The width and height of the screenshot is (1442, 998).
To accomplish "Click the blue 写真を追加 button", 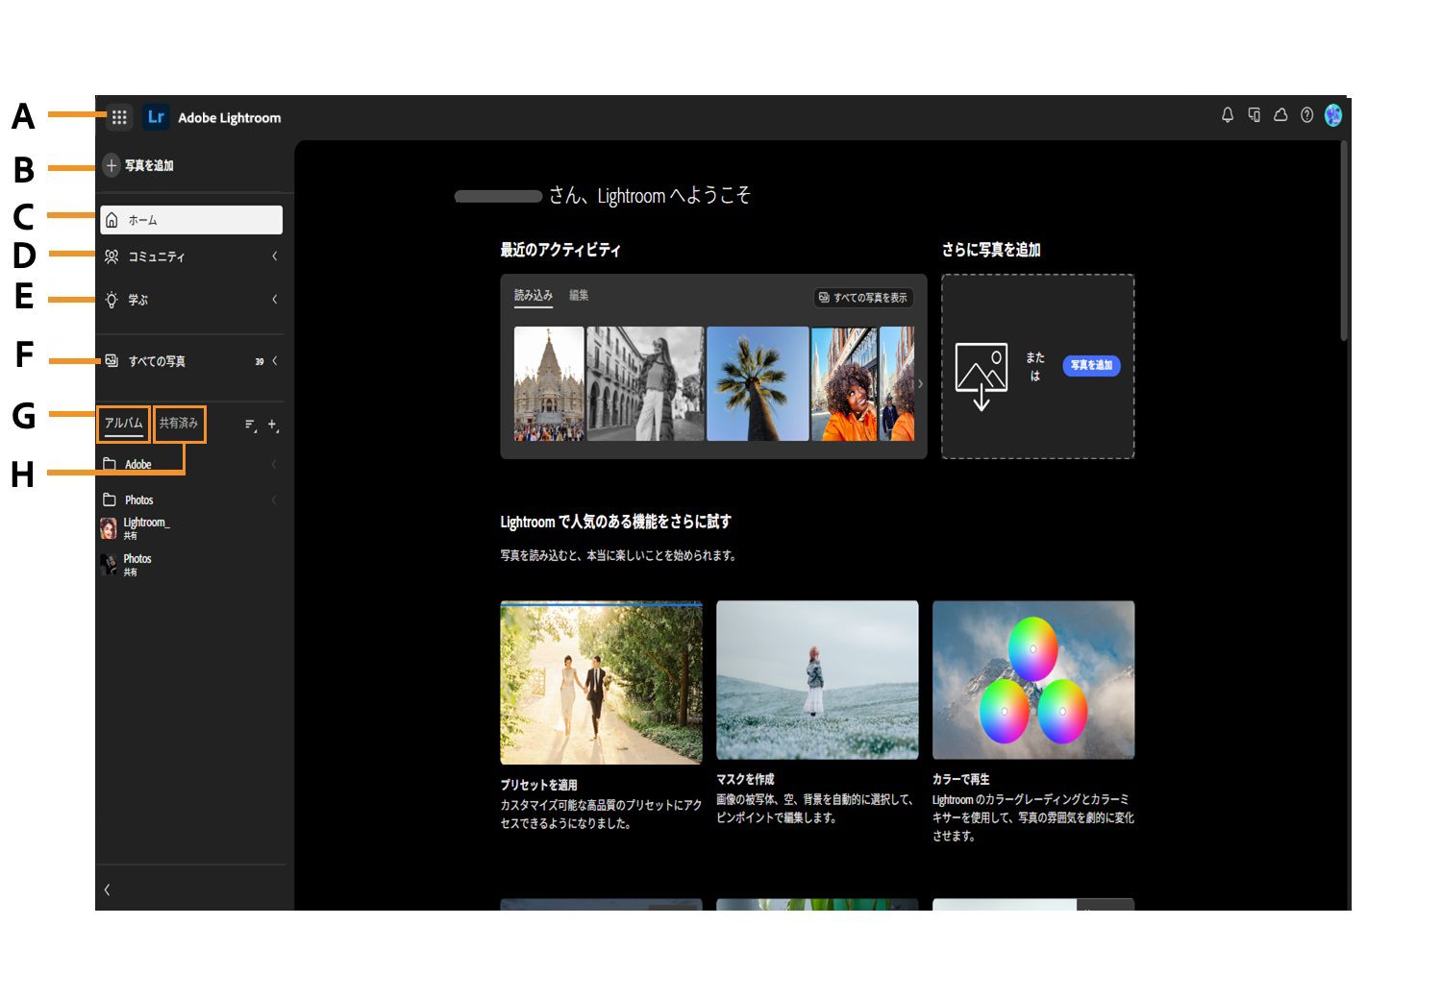I will point(1090,366).
